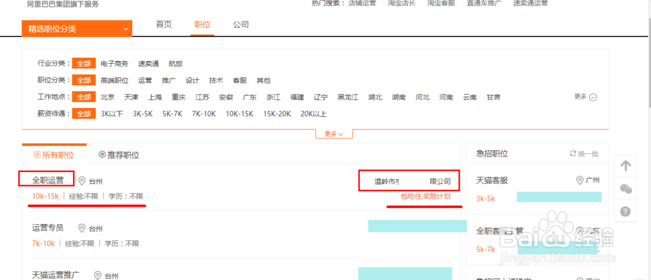Filter location by 甘肃
The image size is (651, 280).
click(493, 97)
